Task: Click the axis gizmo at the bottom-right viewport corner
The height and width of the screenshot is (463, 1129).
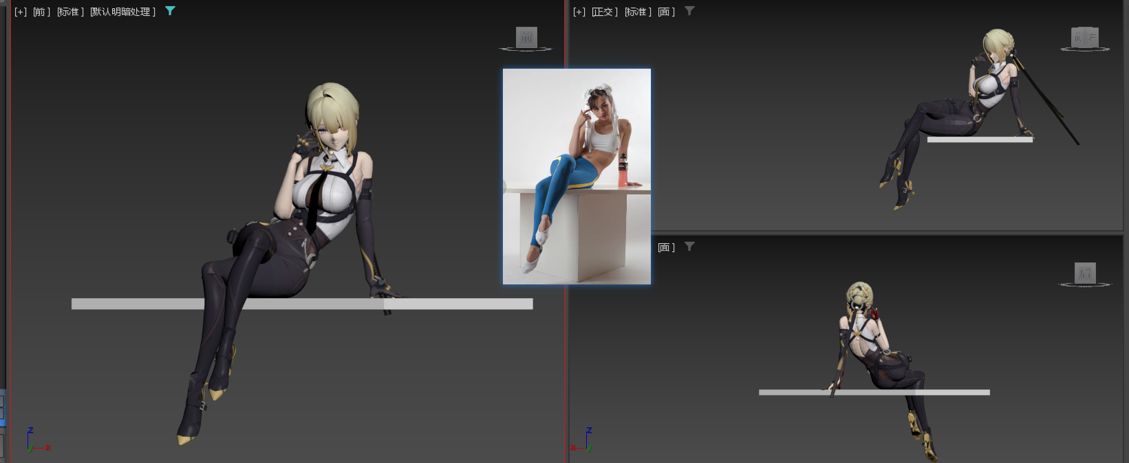Action: pyautogui.click(x=583, y=441)
